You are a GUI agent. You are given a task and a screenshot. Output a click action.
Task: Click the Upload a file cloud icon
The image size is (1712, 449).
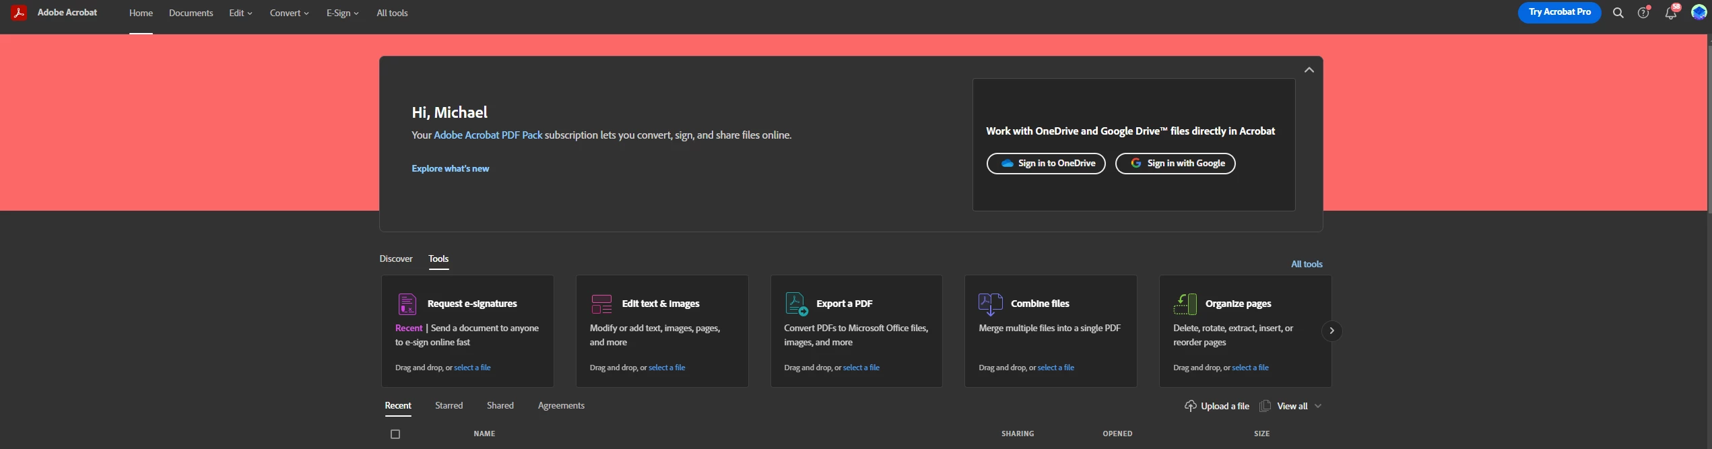1190,406
